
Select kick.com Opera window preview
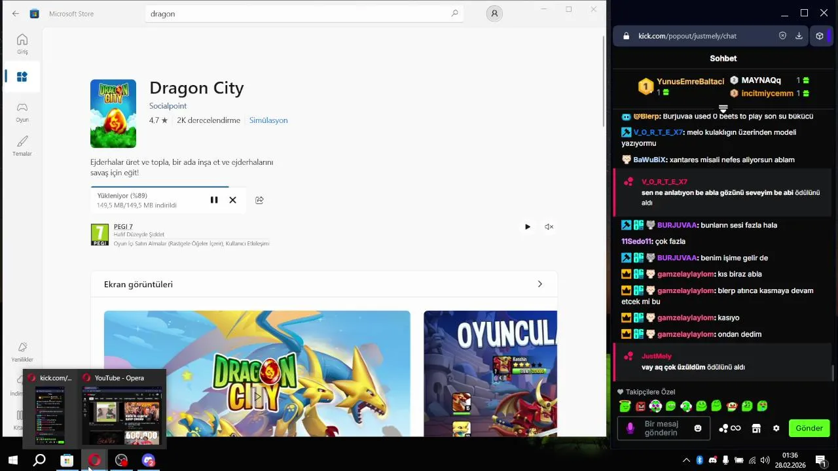coord(50,410)
